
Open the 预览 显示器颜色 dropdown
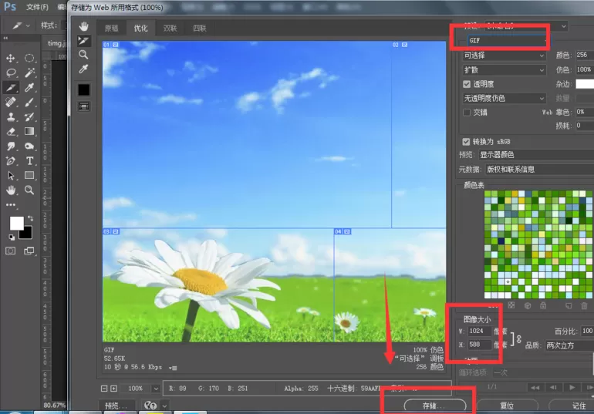[x=536, y=155]
